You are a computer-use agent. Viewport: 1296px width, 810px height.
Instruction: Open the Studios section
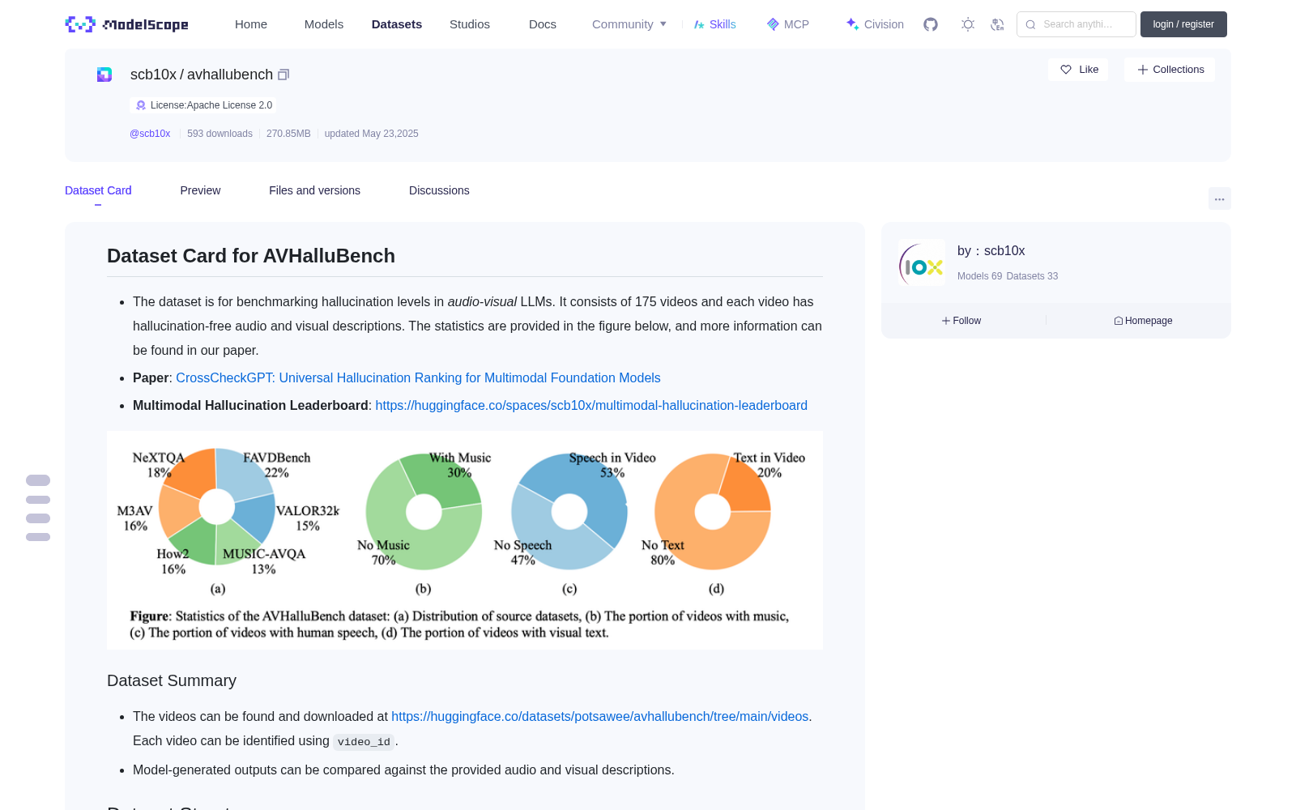click(x=470, y=24)
